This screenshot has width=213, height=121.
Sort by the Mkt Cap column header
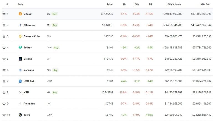pyautogui.click(x=205, y=4)
